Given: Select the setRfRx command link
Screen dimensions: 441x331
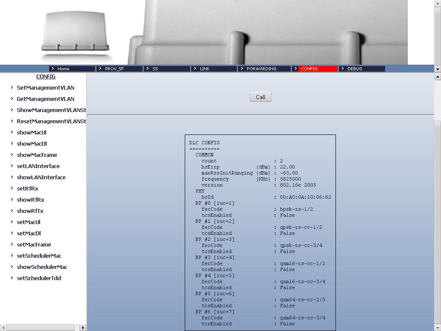Looking at the screenshot, I should coord(28,189).
